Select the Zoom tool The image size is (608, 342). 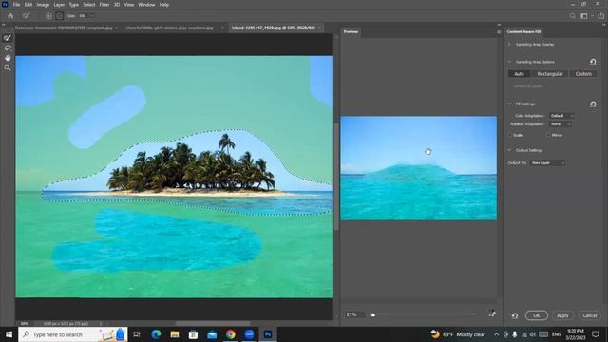click(8, 67)
